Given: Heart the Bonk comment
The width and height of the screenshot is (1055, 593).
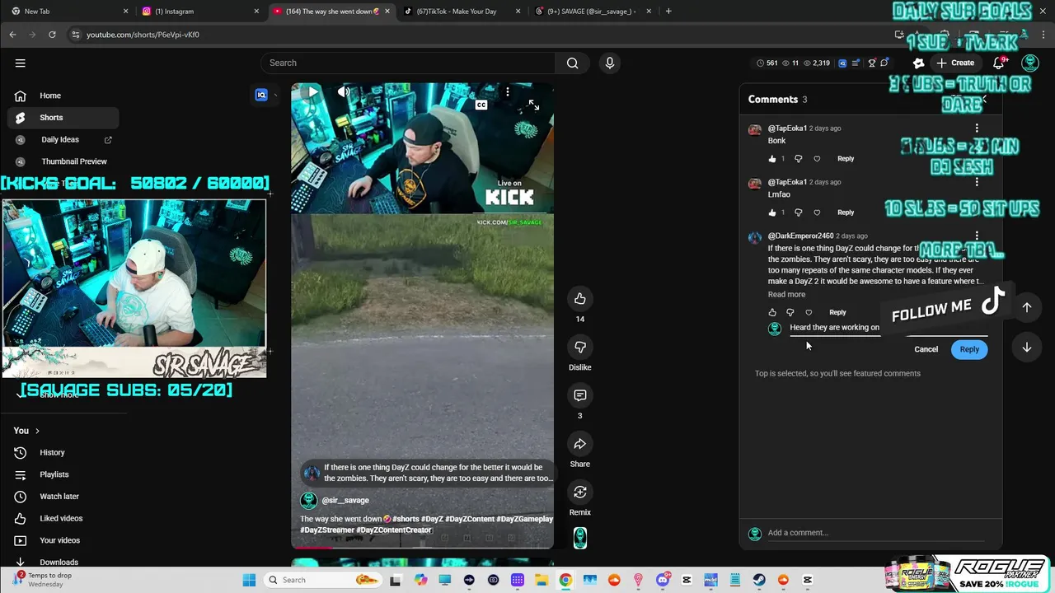Looking at the screenshot, I should coord(817,159).
